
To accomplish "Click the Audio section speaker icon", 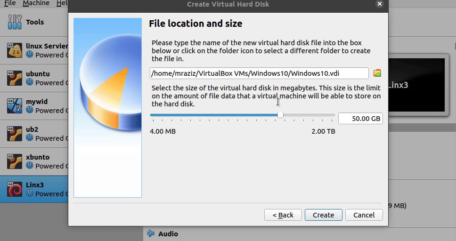I will (150, 233).
